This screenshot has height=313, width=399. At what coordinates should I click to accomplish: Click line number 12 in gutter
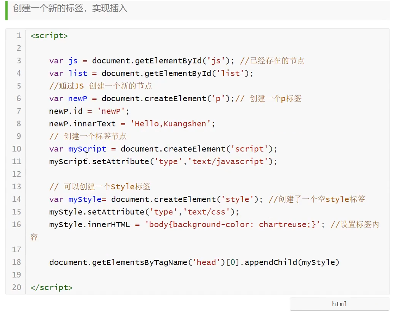pyautogui.click(x=16, y=174)
